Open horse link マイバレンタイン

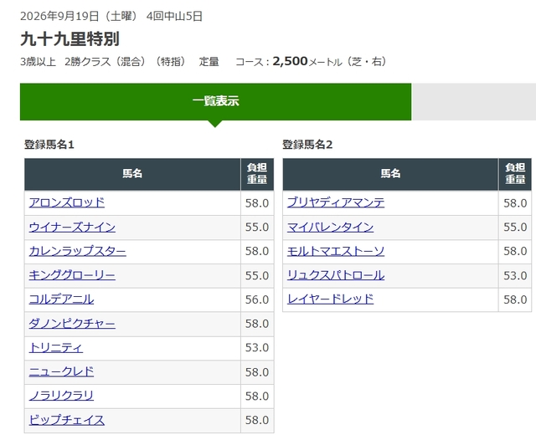pos(330,227)
